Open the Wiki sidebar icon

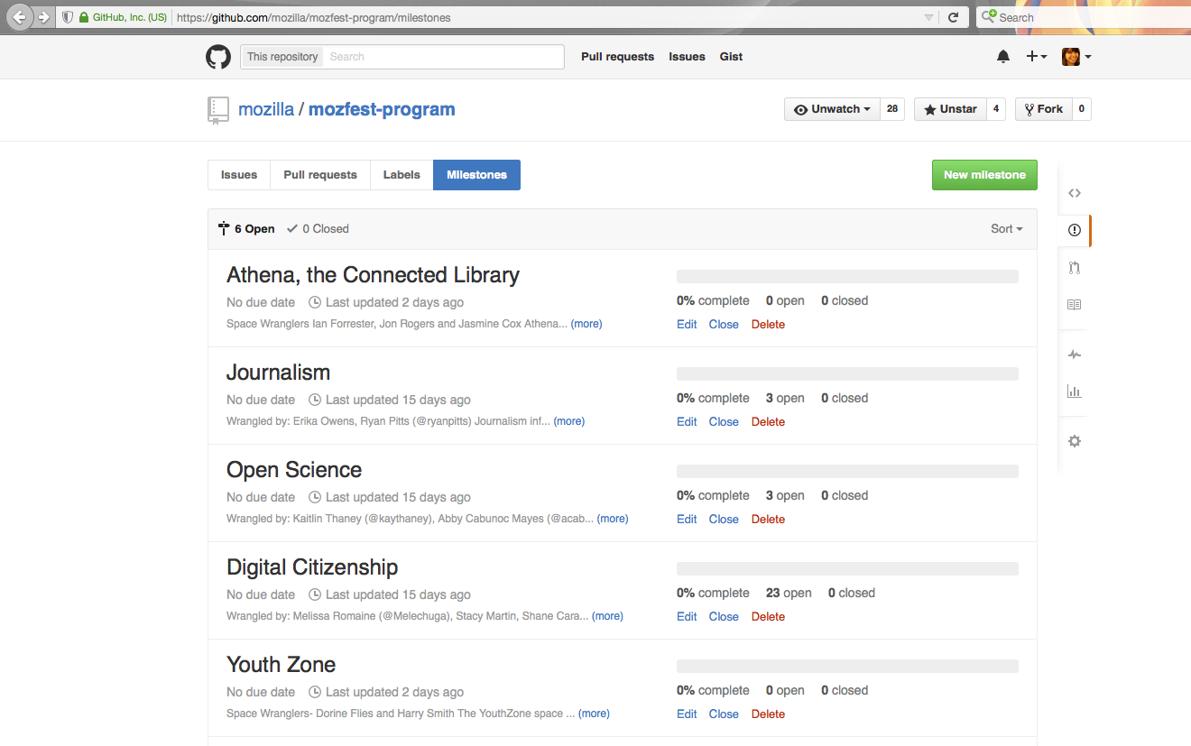tap(1074, 305)
